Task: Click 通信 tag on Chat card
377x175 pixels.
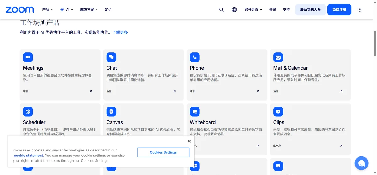Action: tap(109, 91)
